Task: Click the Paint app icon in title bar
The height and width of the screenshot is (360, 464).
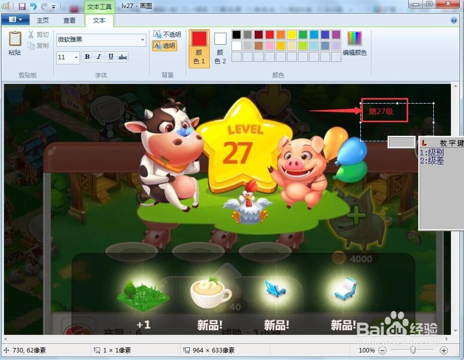Action: [x=6, y=6]
